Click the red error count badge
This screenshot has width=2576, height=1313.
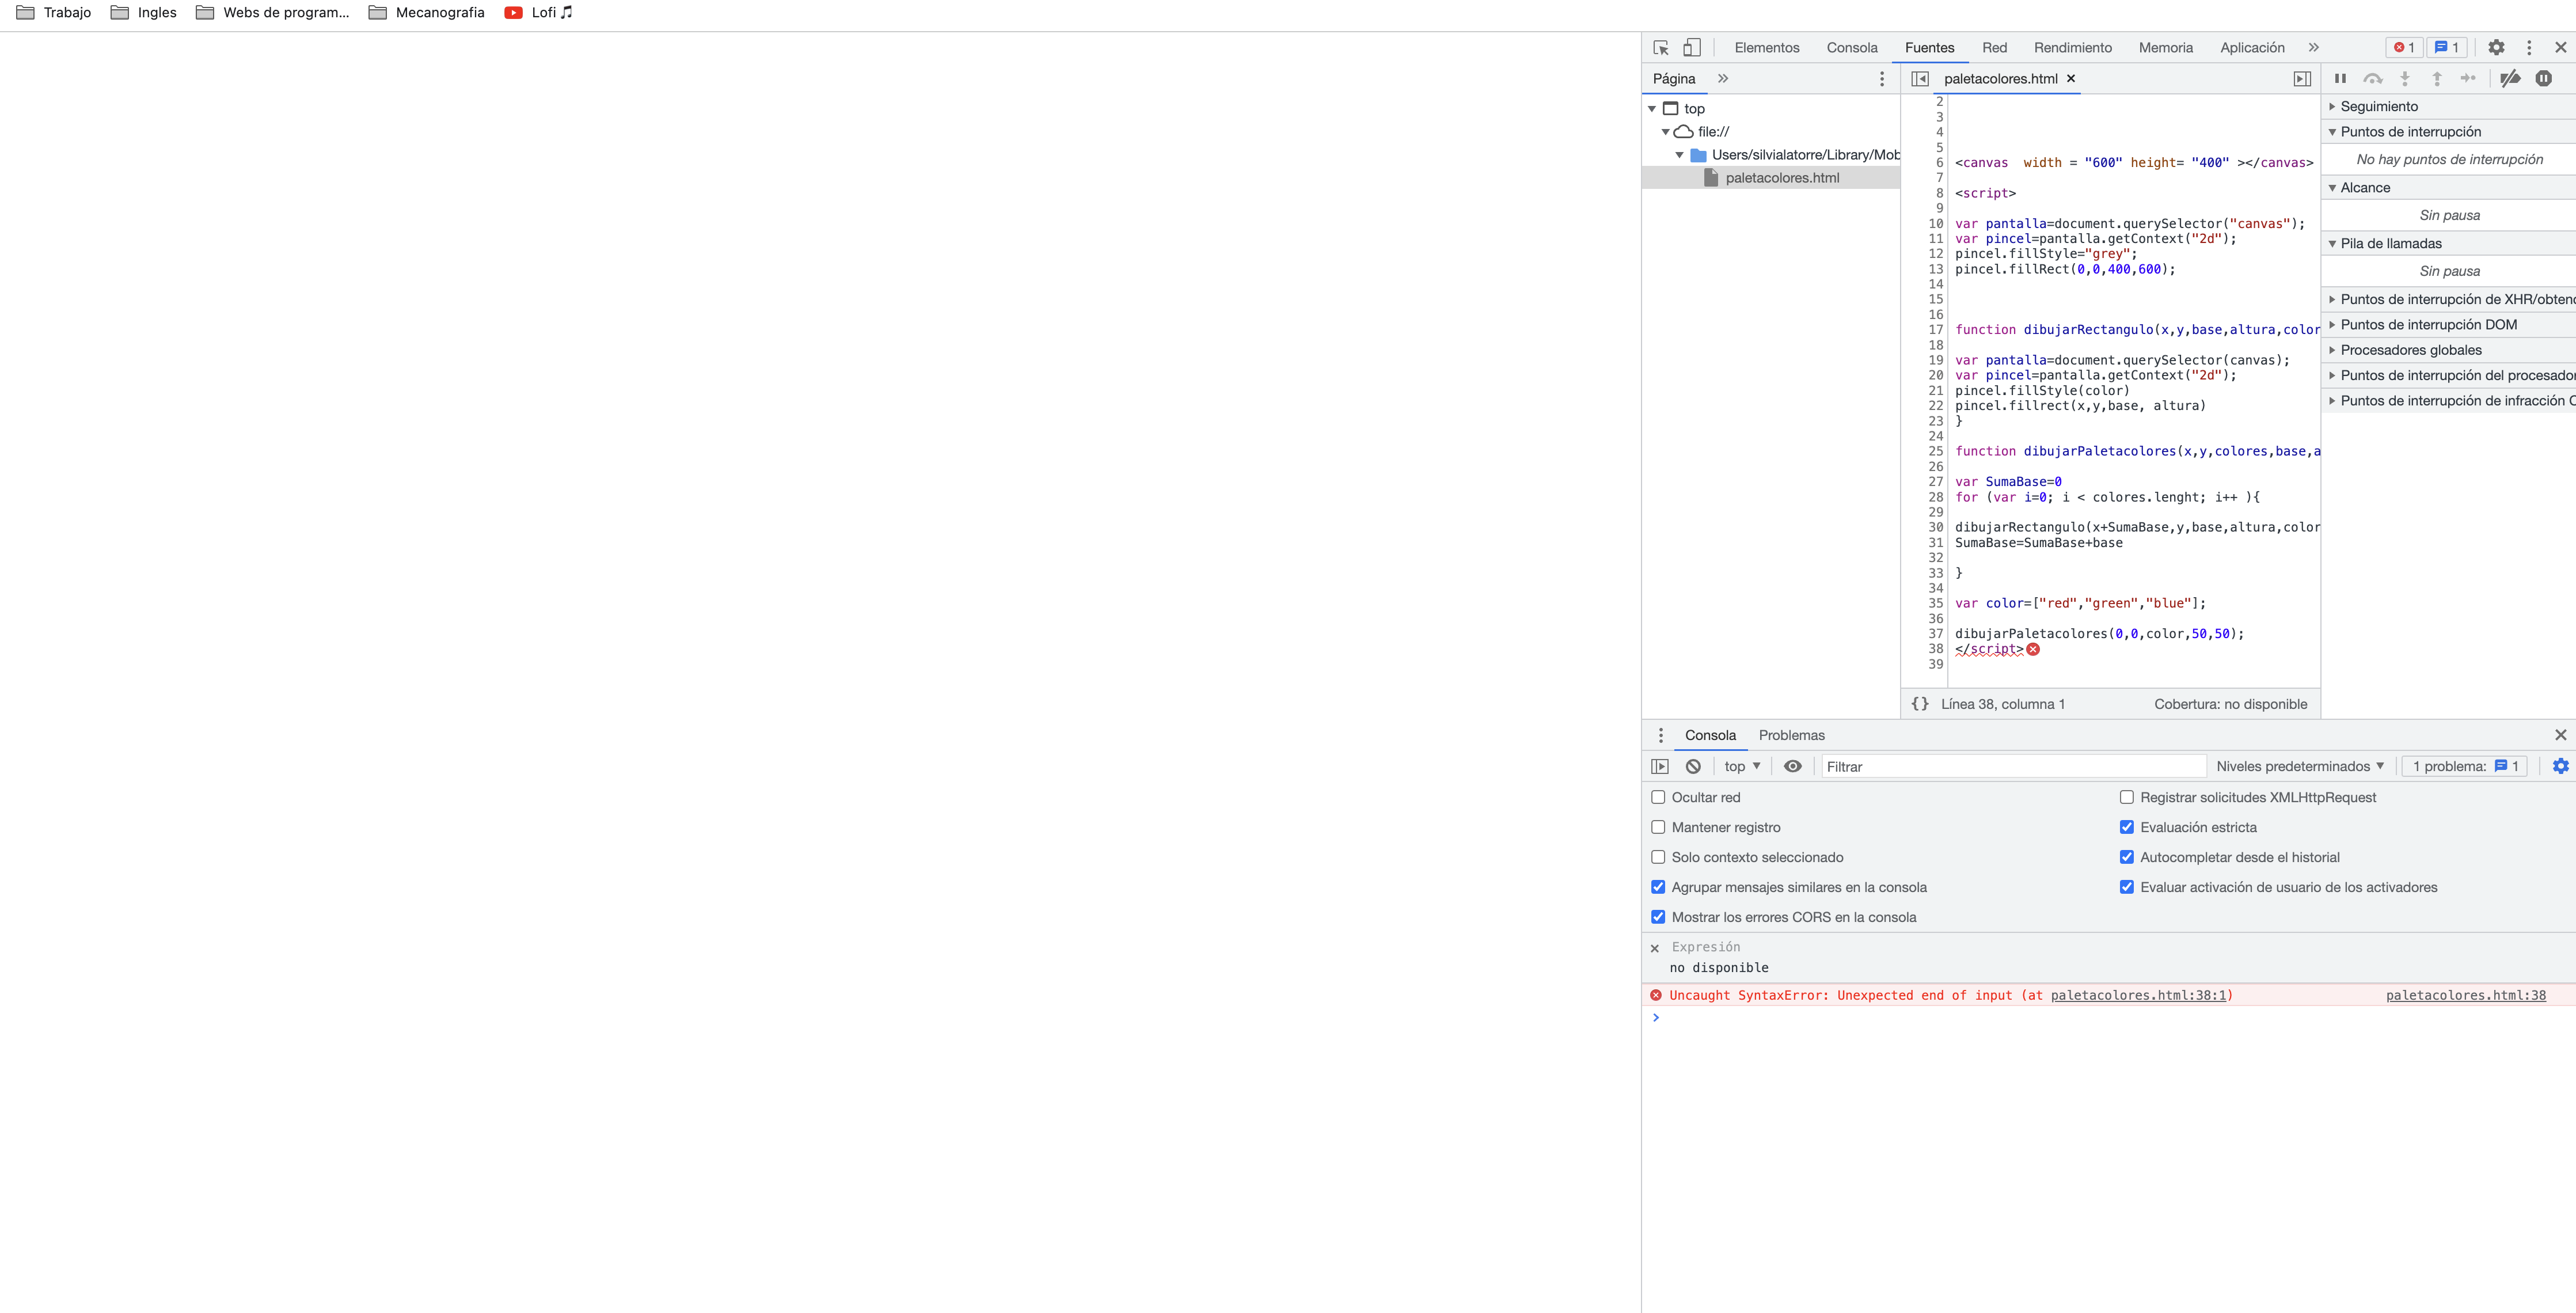coord(2404,47)
